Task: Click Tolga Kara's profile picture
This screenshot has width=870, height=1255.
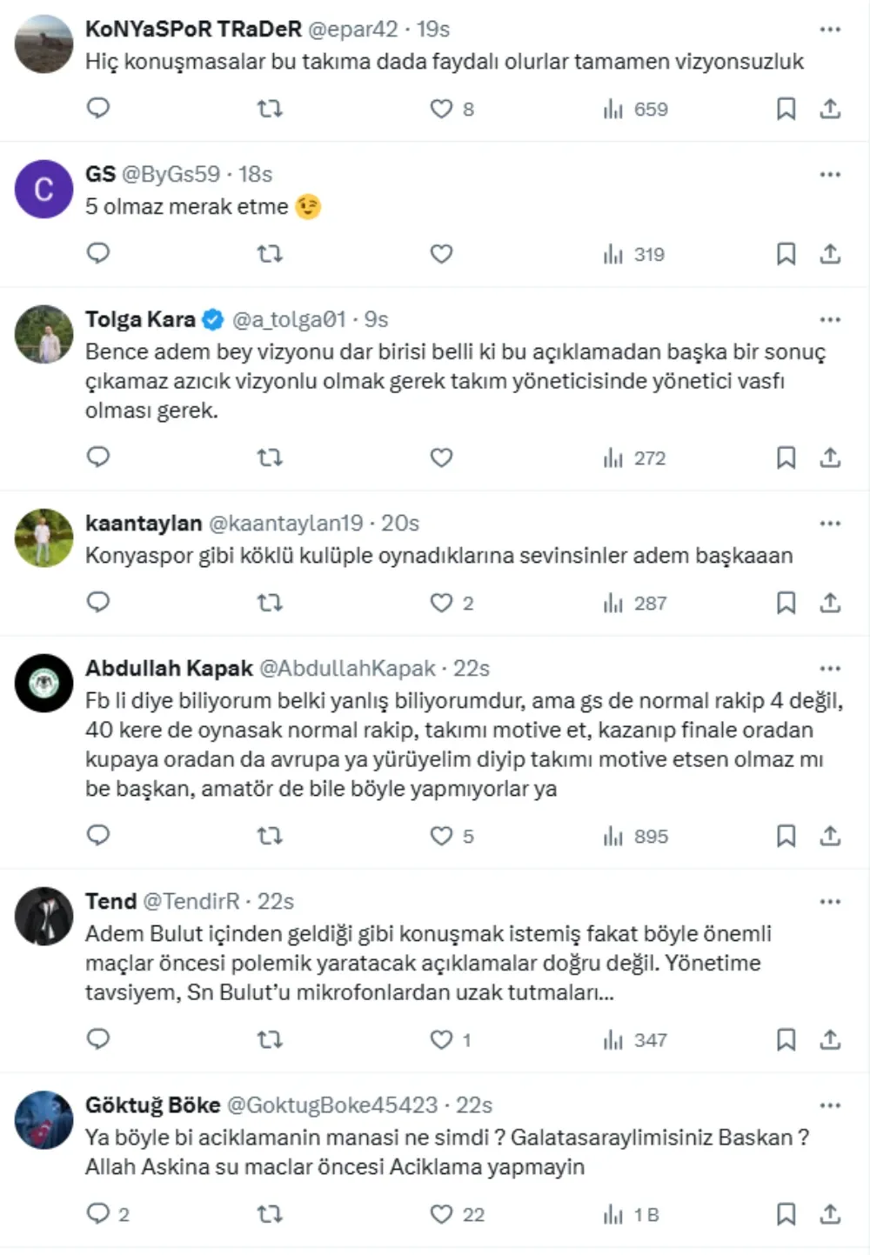Action: (x=44, y=334)
